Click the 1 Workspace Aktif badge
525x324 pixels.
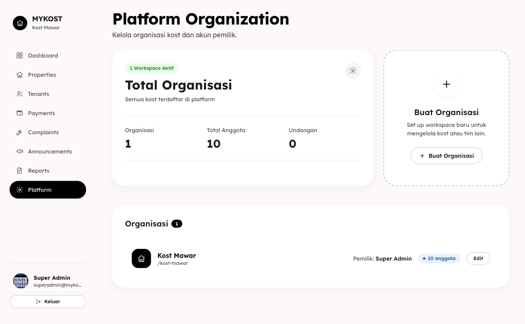click(x=152, y=68)
